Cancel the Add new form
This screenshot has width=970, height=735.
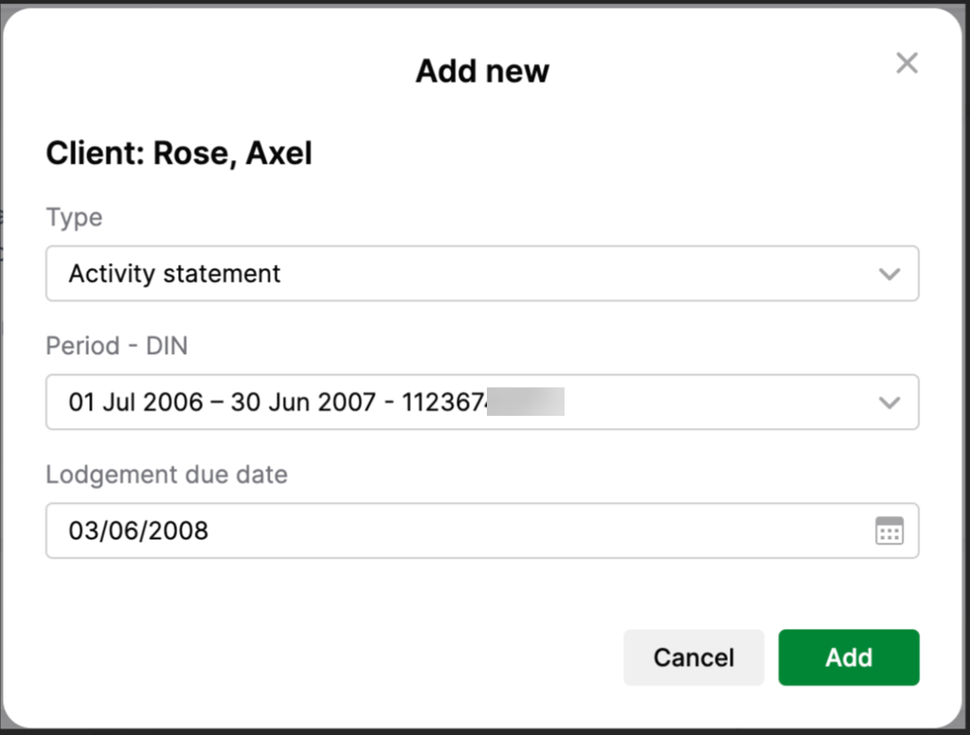coord(693,657)
